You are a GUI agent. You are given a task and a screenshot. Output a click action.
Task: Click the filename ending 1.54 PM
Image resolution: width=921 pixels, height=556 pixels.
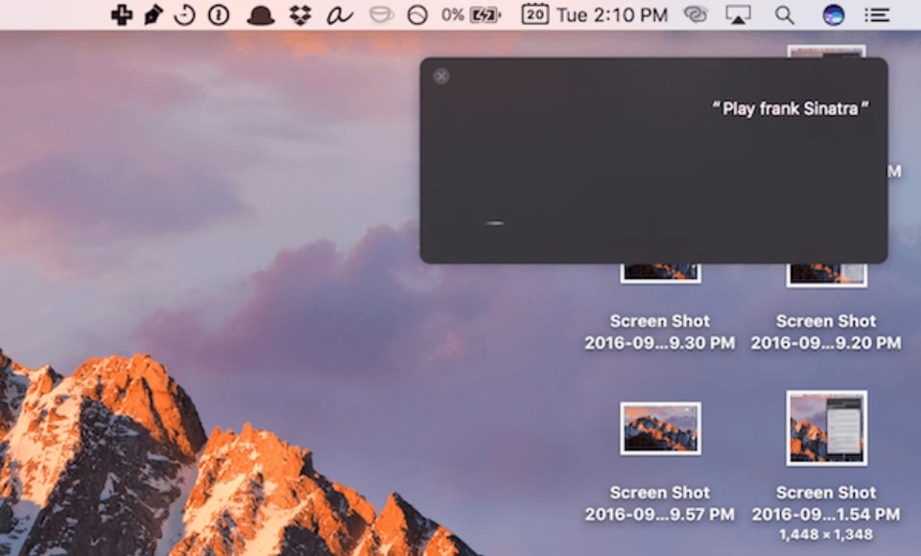point(826,503)
